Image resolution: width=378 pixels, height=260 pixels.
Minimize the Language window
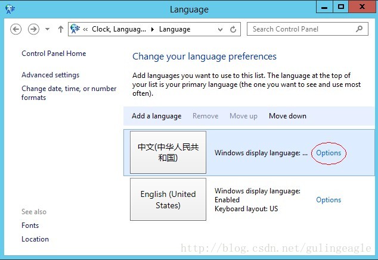click(324, 7)
